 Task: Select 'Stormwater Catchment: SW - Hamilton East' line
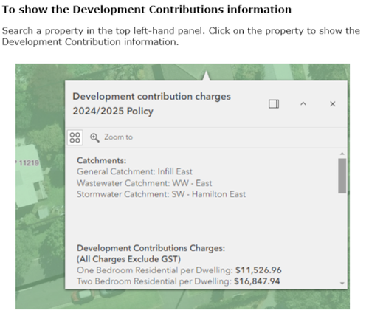(161, 194)
